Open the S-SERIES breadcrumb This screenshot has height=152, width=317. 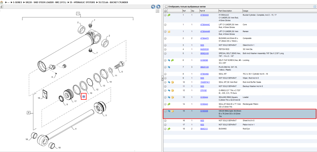pyautogui.click(x=17, y=2)
